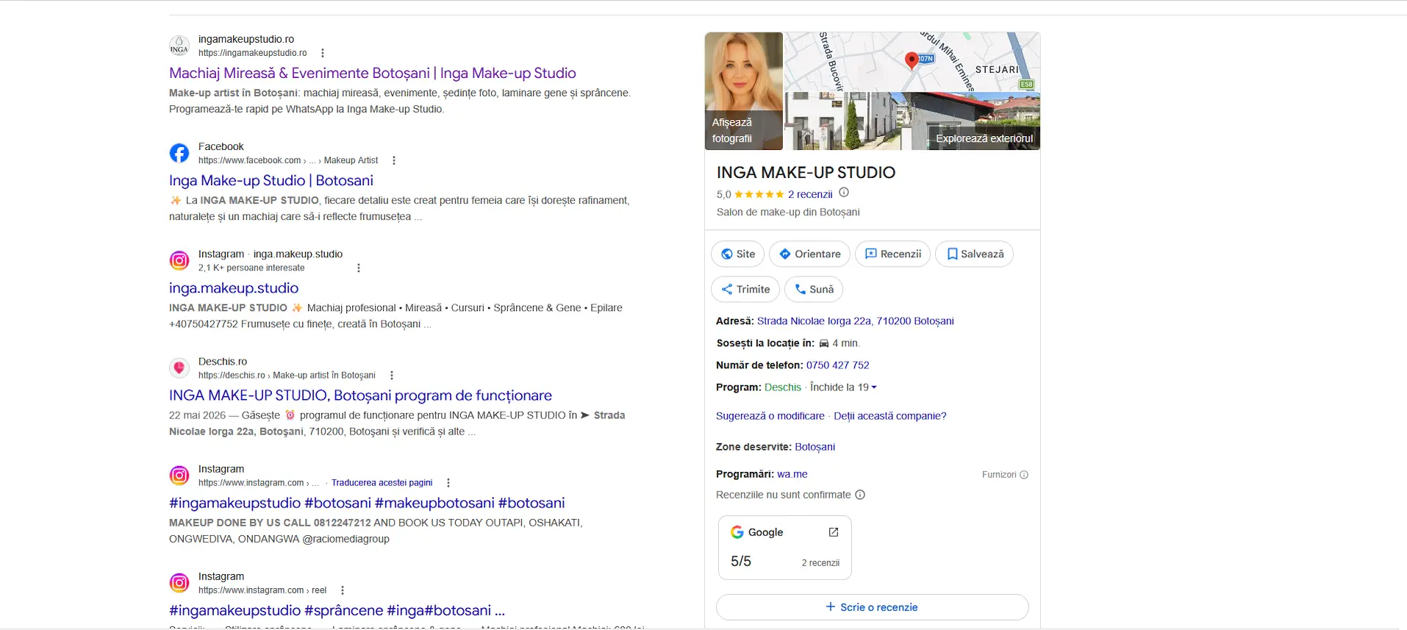The width and height of the screenshot is (1407, 630).
Task: Open options menu for ingamakeupstudio.ro result
Action: 323,53
